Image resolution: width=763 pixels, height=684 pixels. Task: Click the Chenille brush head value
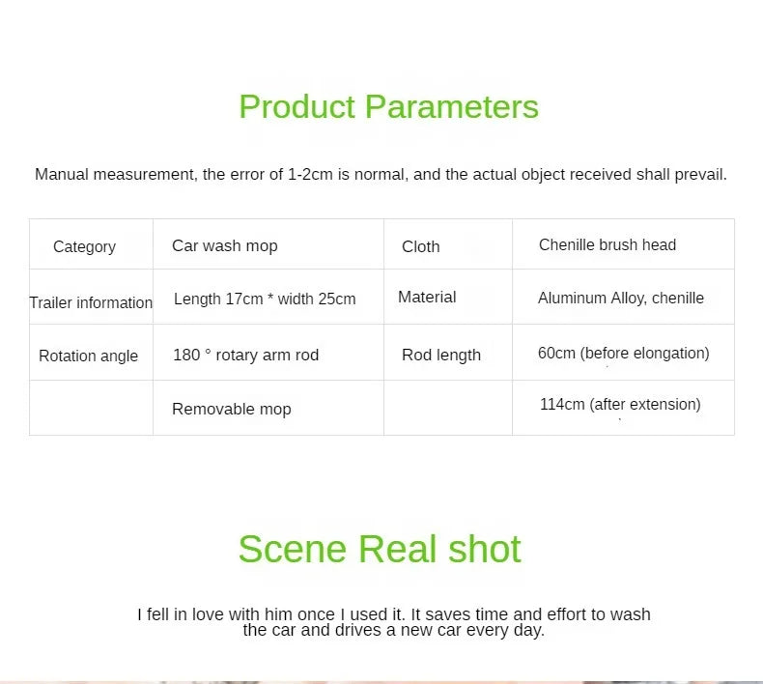click(608, 244)
